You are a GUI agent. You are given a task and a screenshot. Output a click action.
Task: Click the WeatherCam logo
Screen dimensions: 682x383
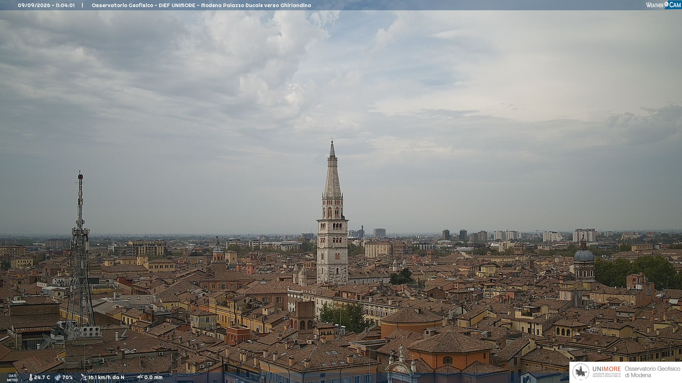coord(664,5)
